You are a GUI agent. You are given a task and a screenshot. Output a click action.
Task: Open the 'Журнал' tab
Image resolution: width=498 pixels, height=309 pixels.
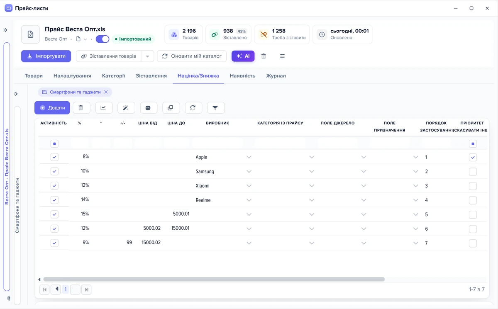click(276, 76)
